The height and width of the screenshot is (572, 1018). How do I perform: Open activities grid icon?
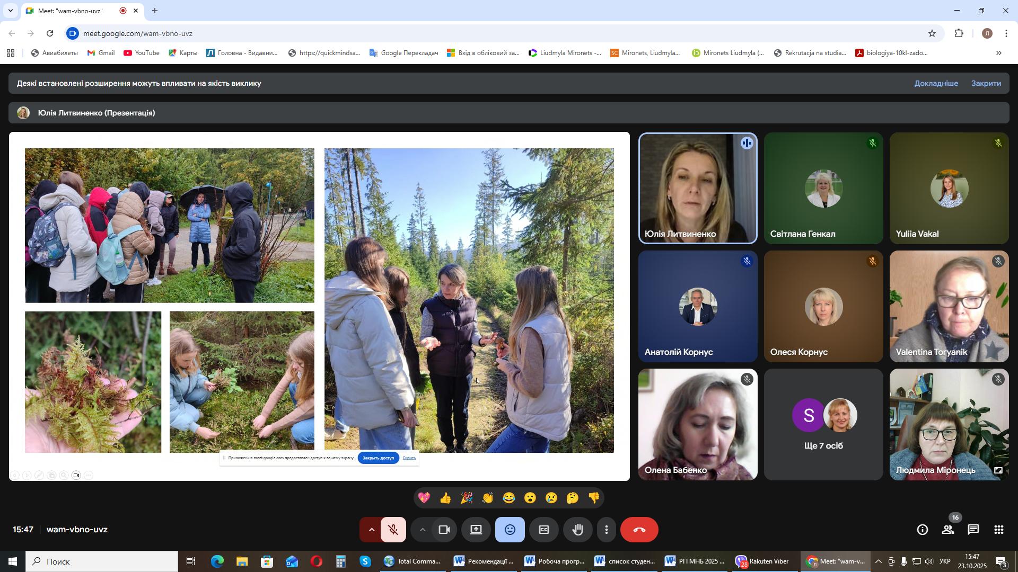pos(998,530)
